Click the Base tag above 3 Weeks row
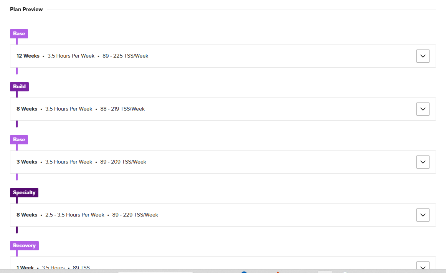 pos(19,139)
